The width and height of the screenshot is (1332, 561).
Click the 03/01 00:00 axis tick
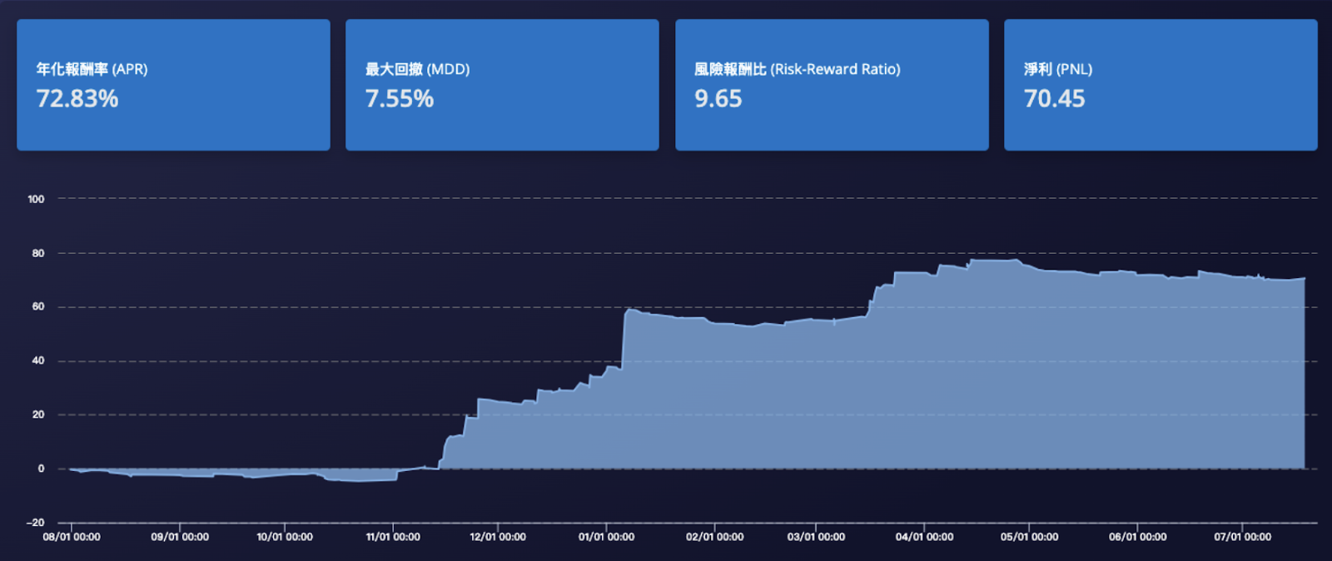point(816,537)
